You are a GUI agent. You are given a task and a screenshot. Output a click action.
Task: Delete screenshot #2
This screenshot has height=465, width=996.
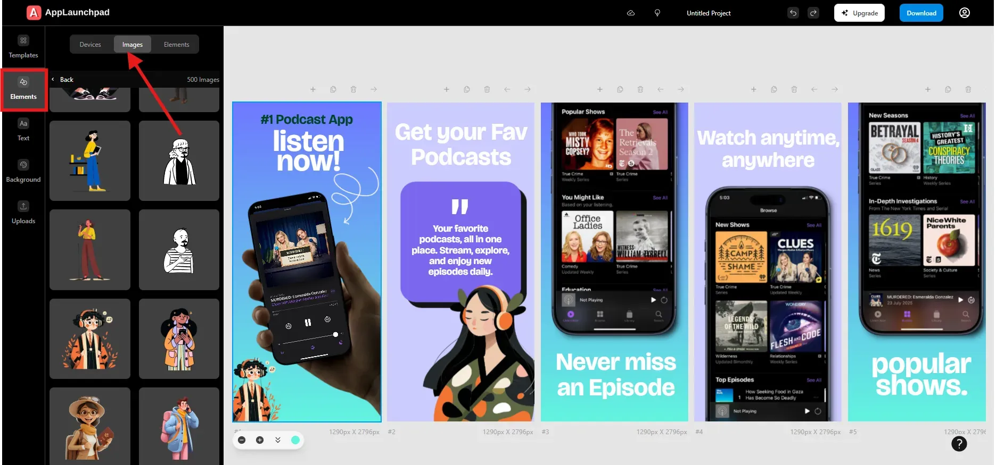487,89
